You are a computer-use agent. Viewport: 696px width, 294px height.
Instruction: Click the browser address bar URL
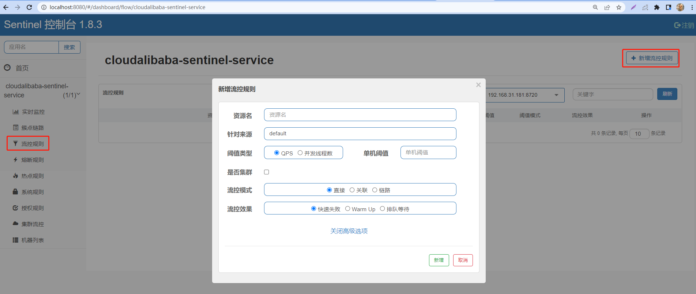(x=127, y=7)
